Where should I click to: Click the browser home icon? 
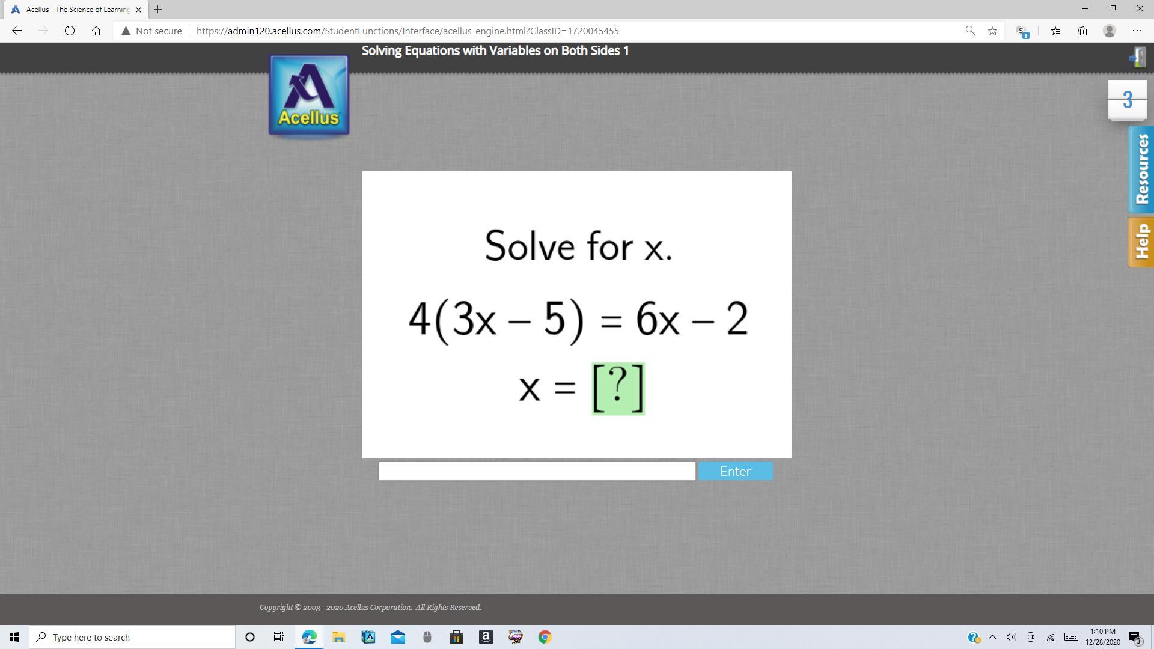96,31
